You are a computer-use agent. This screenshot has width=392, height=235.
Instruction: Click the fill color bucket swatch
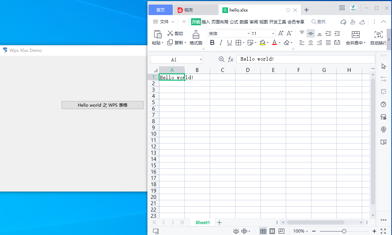262,43
